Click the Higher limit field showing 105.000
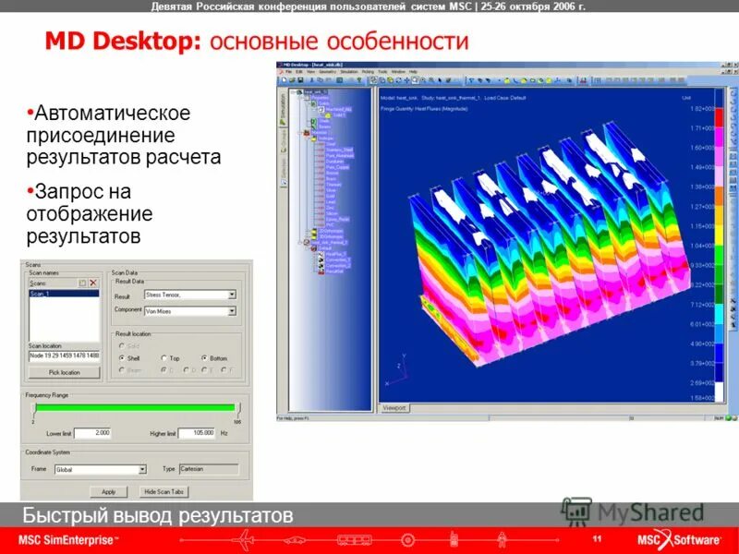 (x=197, y=433)
